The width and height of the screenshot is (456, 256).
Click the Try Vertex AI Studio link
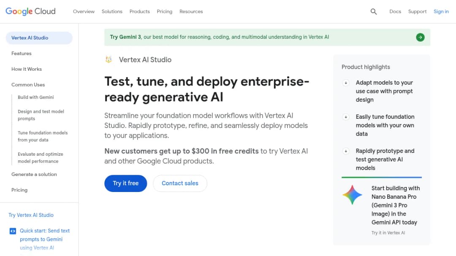pyautogui.click(x=31, y=215)
